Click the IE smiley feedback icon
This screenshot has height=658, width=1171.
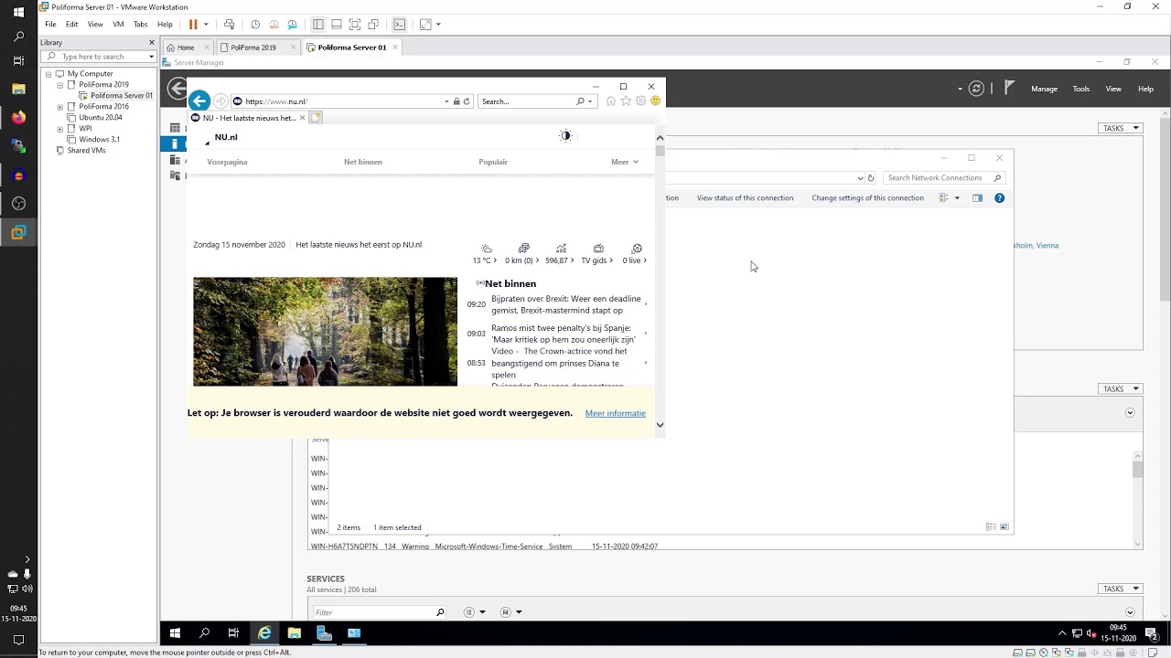coord(655,101)
